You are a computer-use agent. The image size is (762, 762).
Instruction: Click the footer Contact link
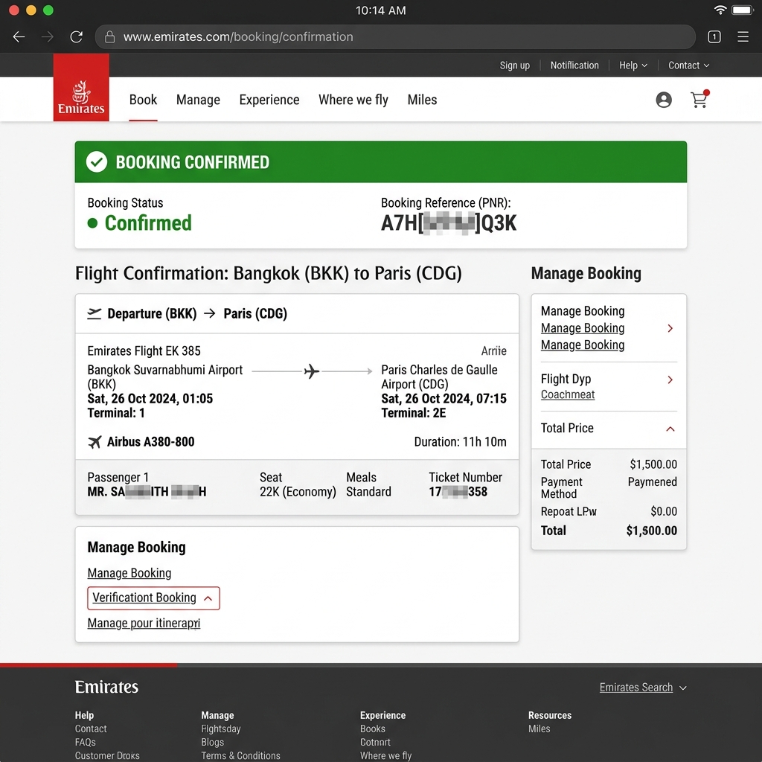[90, 729]
